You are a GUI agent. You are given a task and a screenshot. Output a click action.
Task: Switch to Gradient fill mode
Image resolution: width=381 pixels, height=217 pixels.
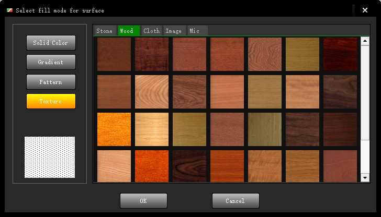[x=51, y=62]
